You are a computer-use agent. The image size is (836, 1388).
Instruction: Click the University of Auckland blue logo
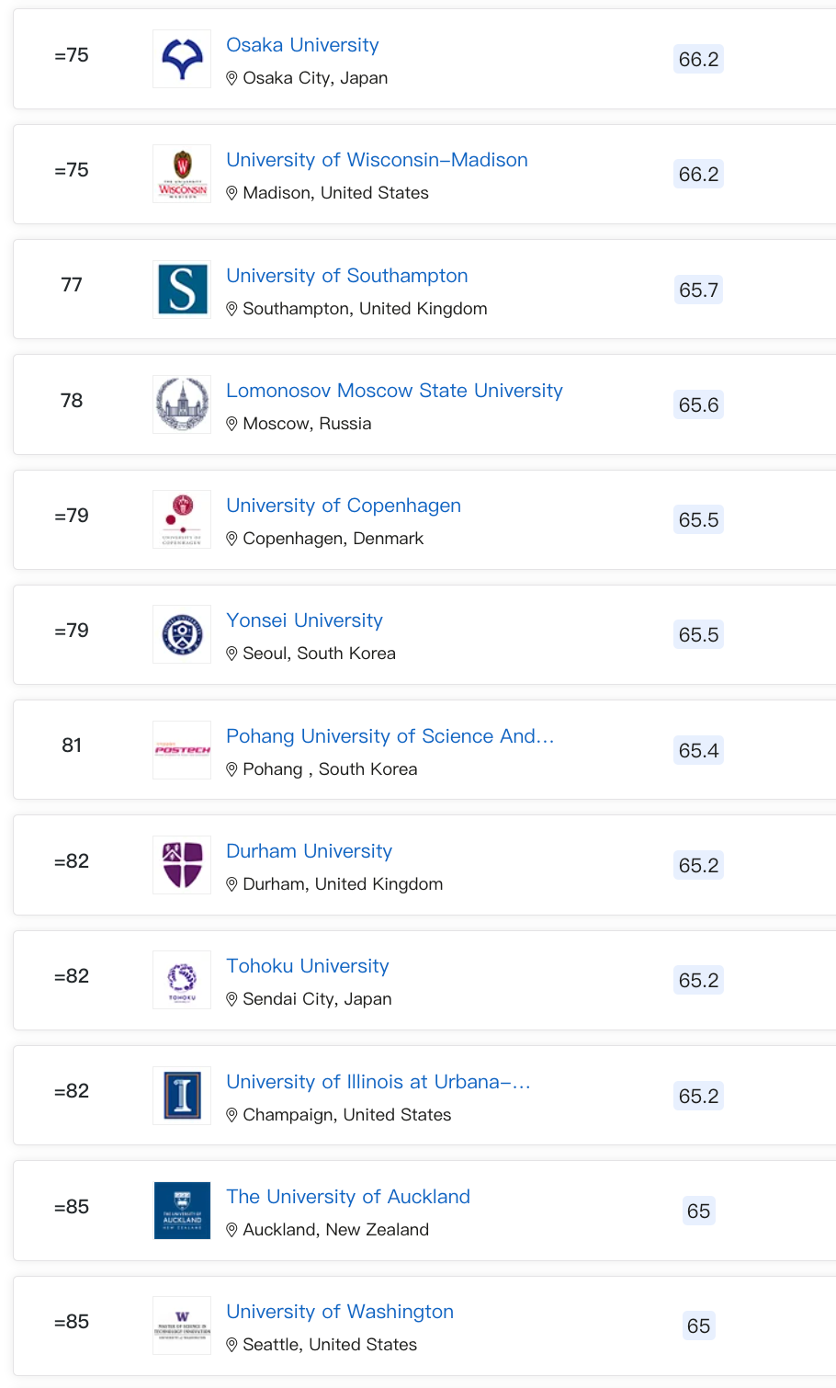(182, 1211)
